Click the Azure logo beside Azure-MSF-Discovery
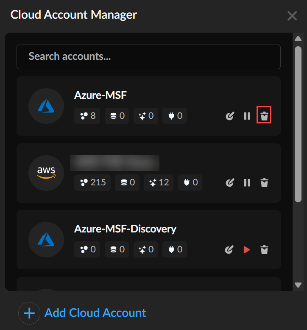 point(46,240)
